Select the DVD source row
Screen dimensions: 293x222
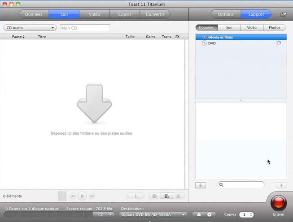tap(241, 43)
